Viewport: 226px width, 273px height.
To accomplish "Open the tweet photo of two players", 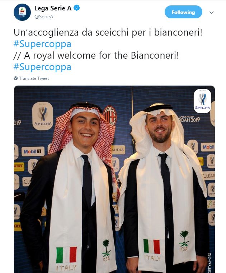I will [x=114, y=179].
